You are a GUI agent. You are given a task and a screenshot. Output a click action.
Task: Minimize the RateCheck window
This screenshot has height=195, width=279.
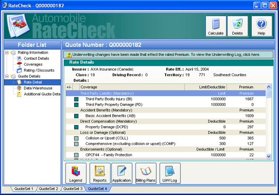click(257, 5)
